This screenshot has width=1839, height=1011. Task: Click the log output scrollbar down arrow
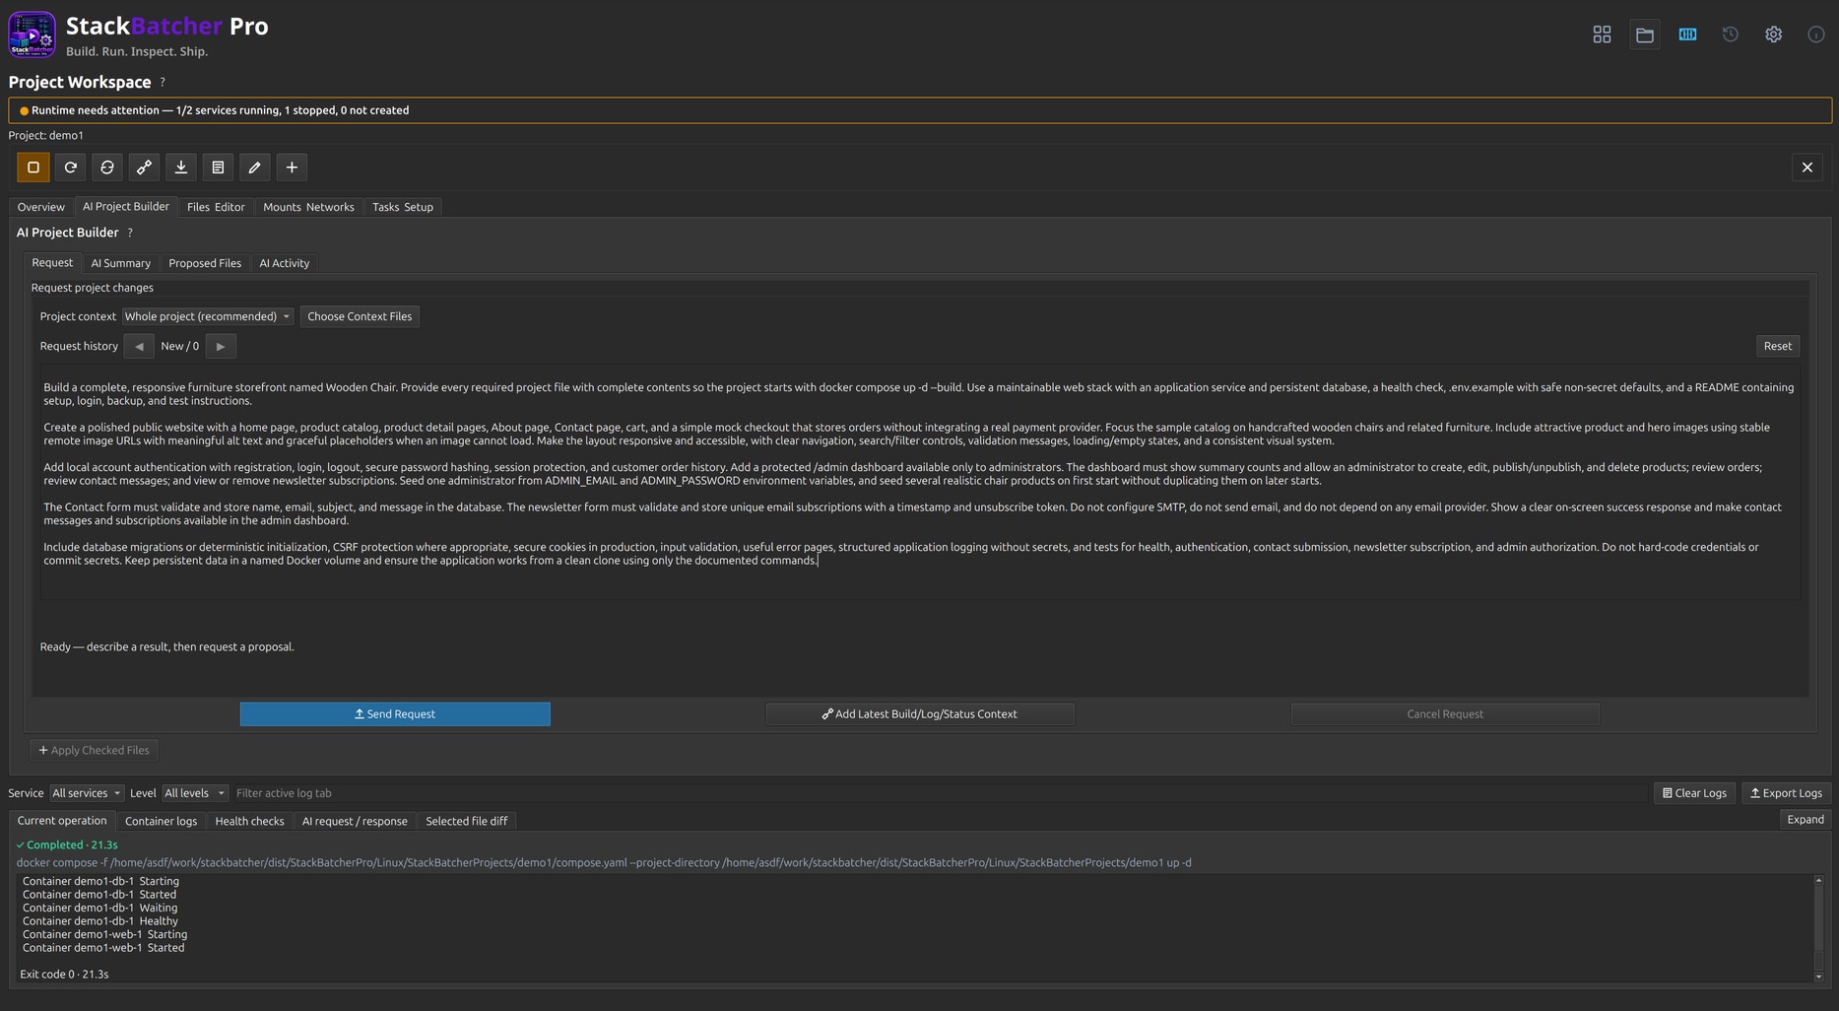pyautogui.click(x=1818, y=977)
